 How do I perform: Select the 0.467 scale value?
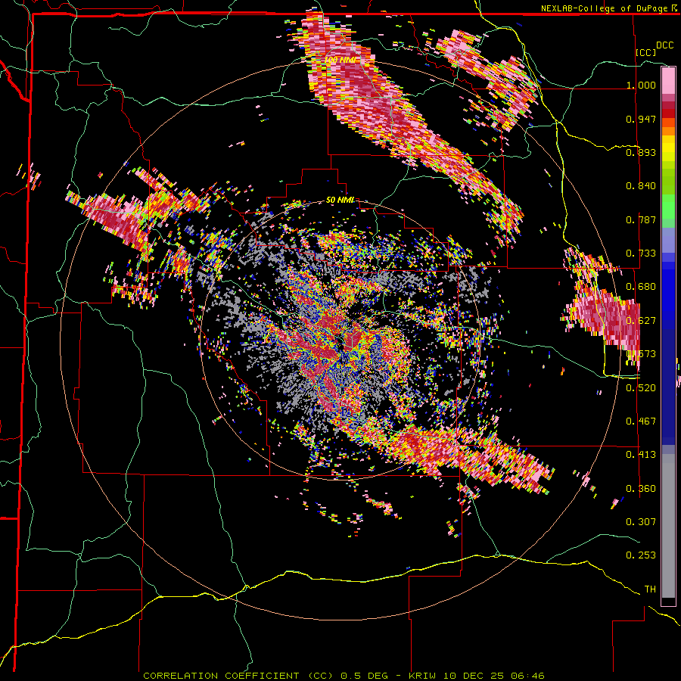point(641,421)
